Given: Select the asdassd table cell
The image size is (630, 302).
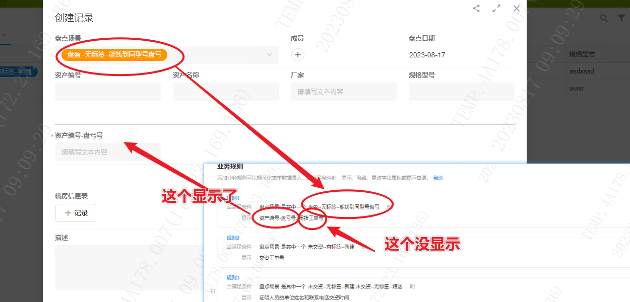Looking at the screenshot, I should point(582,71).
